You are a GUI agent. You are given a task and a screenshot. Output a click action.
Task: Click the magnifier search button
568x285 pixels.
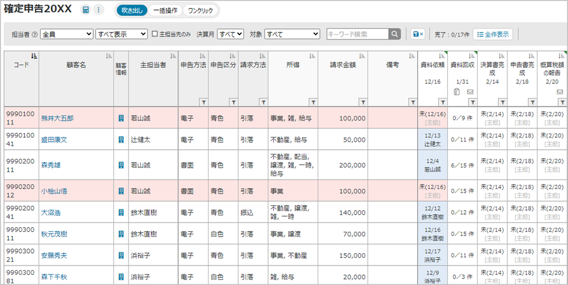point(395,34)
